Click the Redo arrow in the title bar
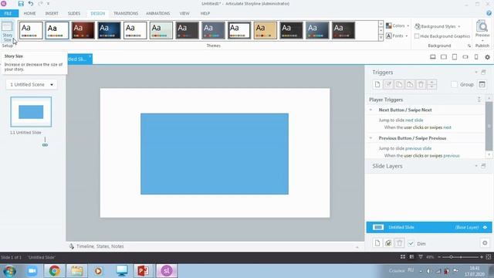494x278 pixels. [40, 4]
